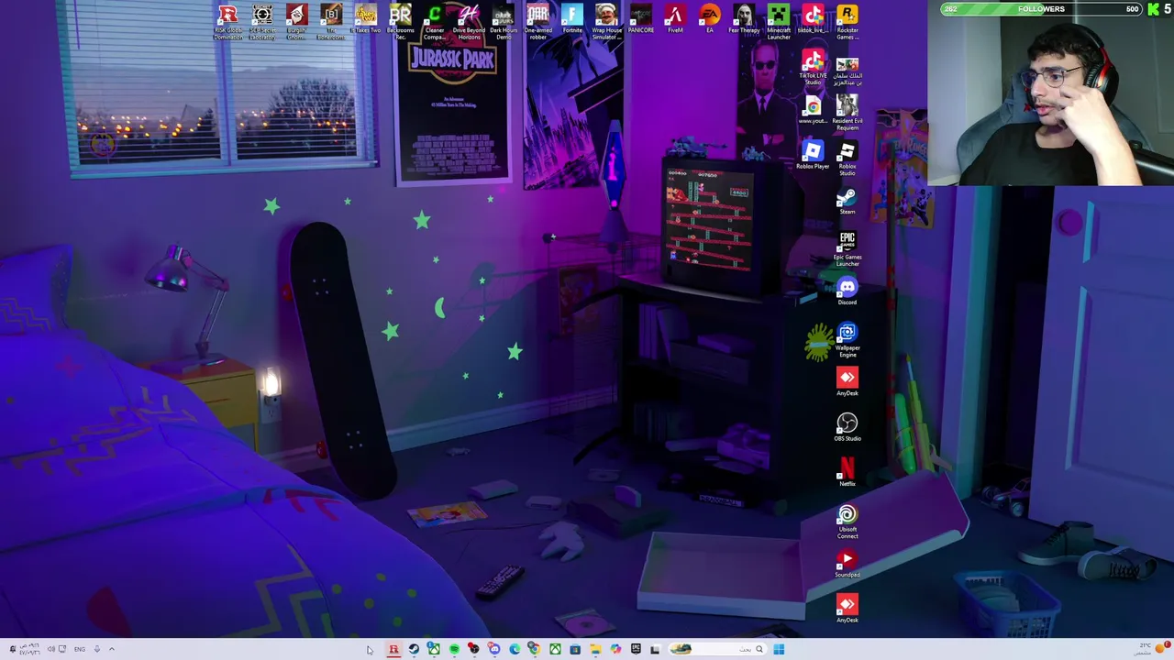Screen dimensions: 1174x660
Task: Open the OBS Studio desktop shortcut
Action: point(847,426)
